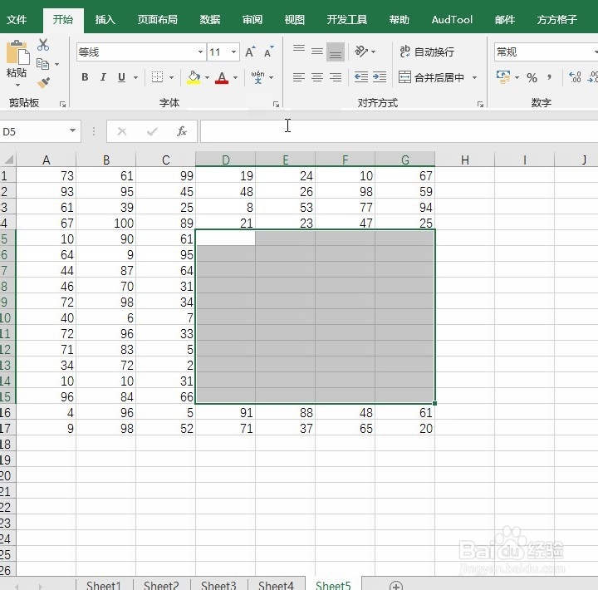The height and width of the screenshot is (590, 598).
Task: Switch to 页面布局 tab
Action: 158,19
